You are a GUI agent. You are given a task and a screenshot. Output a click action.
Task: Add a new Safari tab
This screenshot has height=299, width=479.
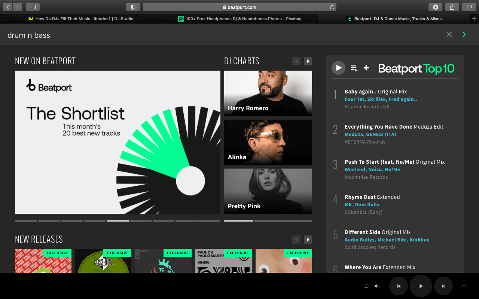coord(475,19)
